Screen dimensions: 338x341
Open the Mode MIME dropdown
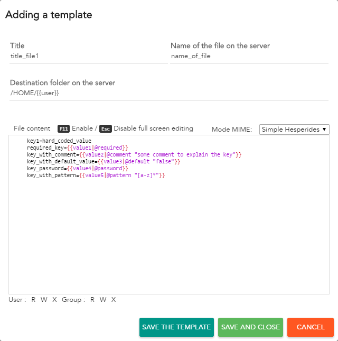pos(294,130)
